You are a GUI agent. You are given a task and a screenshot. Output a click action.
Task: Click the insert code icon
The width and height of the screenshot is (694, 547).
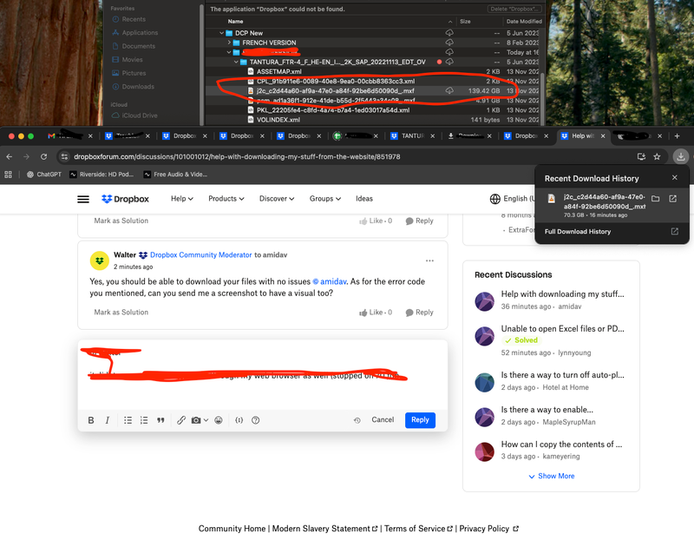(x=239, y=420)
